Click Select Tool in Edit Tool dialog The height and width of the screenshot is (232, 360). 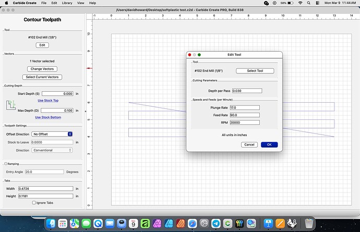pos(255,71)
